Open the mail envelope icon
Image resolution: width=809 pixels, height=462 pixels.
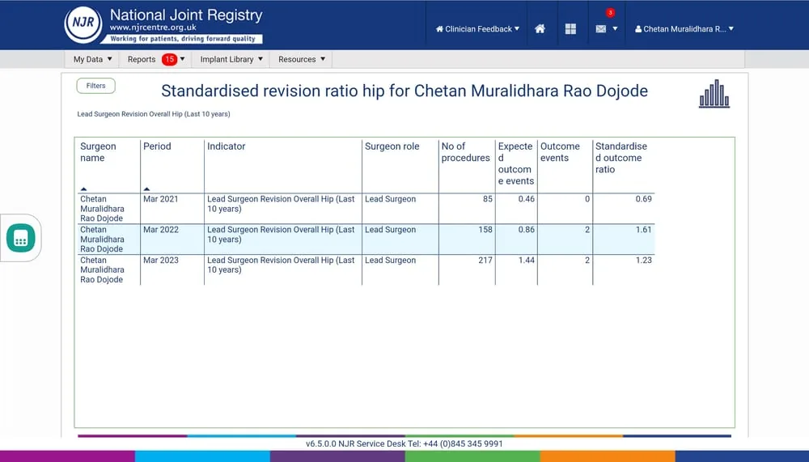(x=600, y=29)
